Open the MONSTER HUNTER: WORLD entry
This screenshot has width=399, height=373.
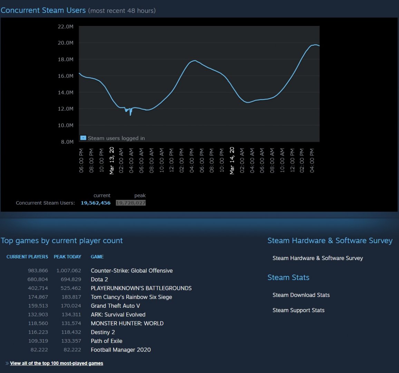point(127,323)
